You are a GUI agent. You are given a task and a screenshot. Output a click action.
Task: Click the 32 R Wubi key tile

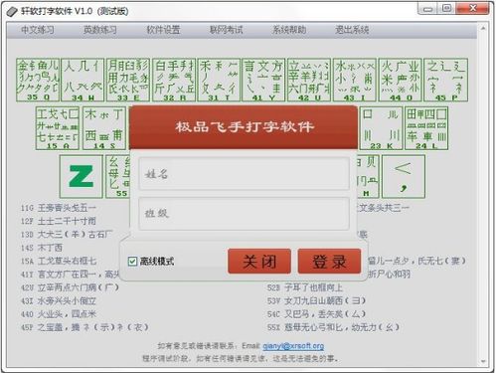174,80
